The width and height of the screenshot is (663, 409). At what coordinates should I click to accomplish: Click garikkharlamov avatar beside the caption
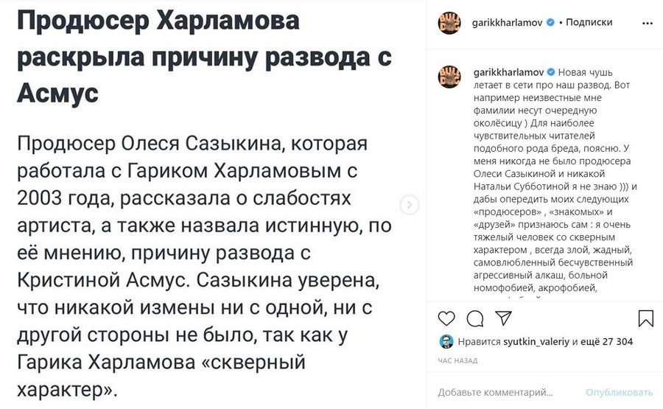(450, 76)
